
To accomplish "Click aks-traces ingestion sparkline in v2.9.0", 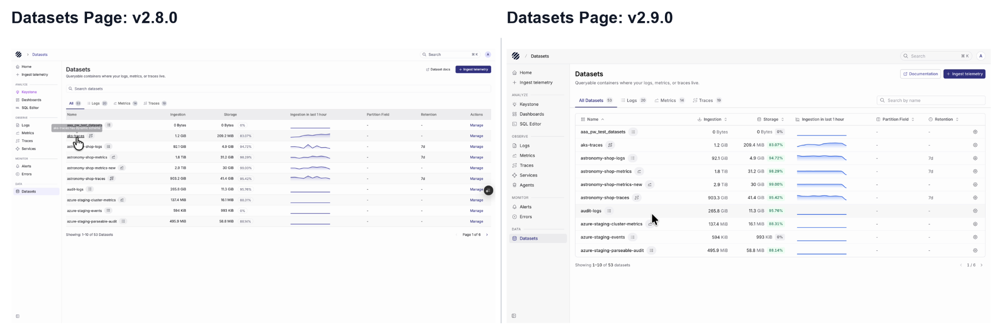I will pos(821,145).
